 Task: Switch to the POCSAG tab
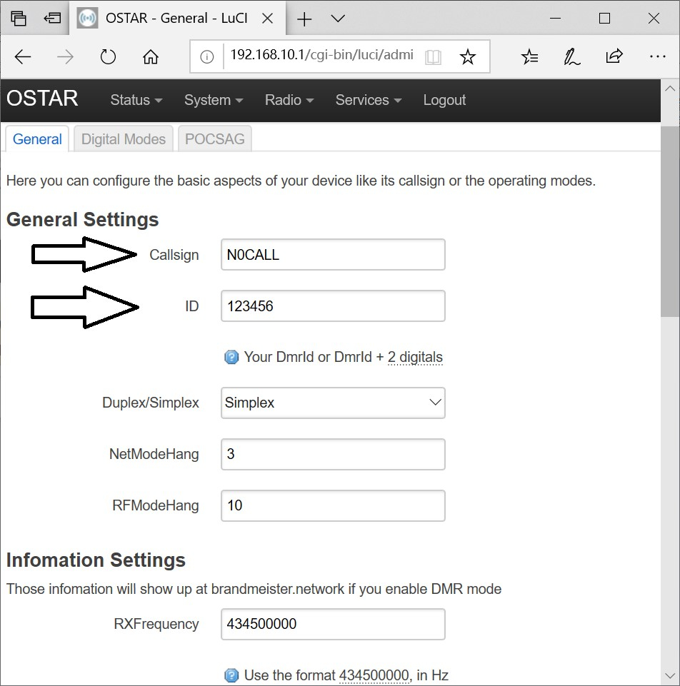pyautogui.click(x=214, y=139)
